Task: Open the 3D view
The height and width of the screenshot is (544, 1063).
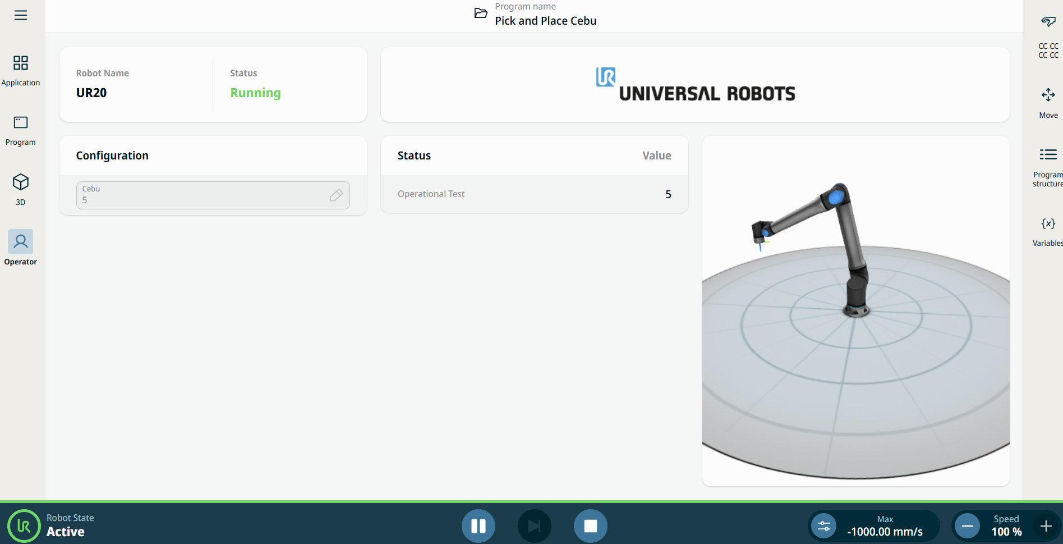Action: tap(21, 190)
